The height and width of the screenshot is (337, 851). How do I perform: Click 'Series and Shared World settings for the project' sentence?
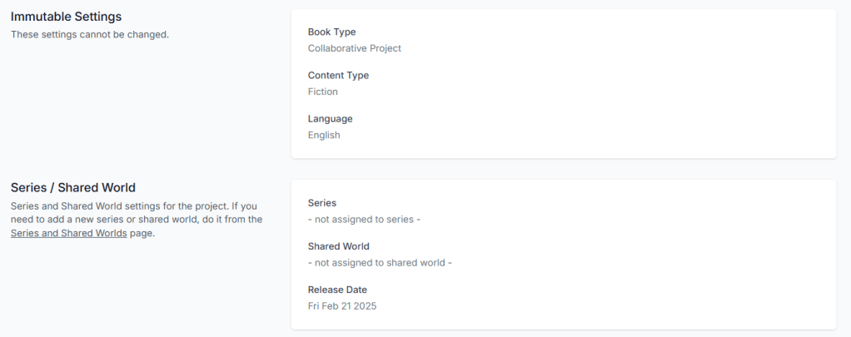tap(117, 206)
